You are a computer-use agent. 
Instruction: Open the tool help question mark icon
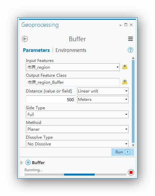coord(131,50)
